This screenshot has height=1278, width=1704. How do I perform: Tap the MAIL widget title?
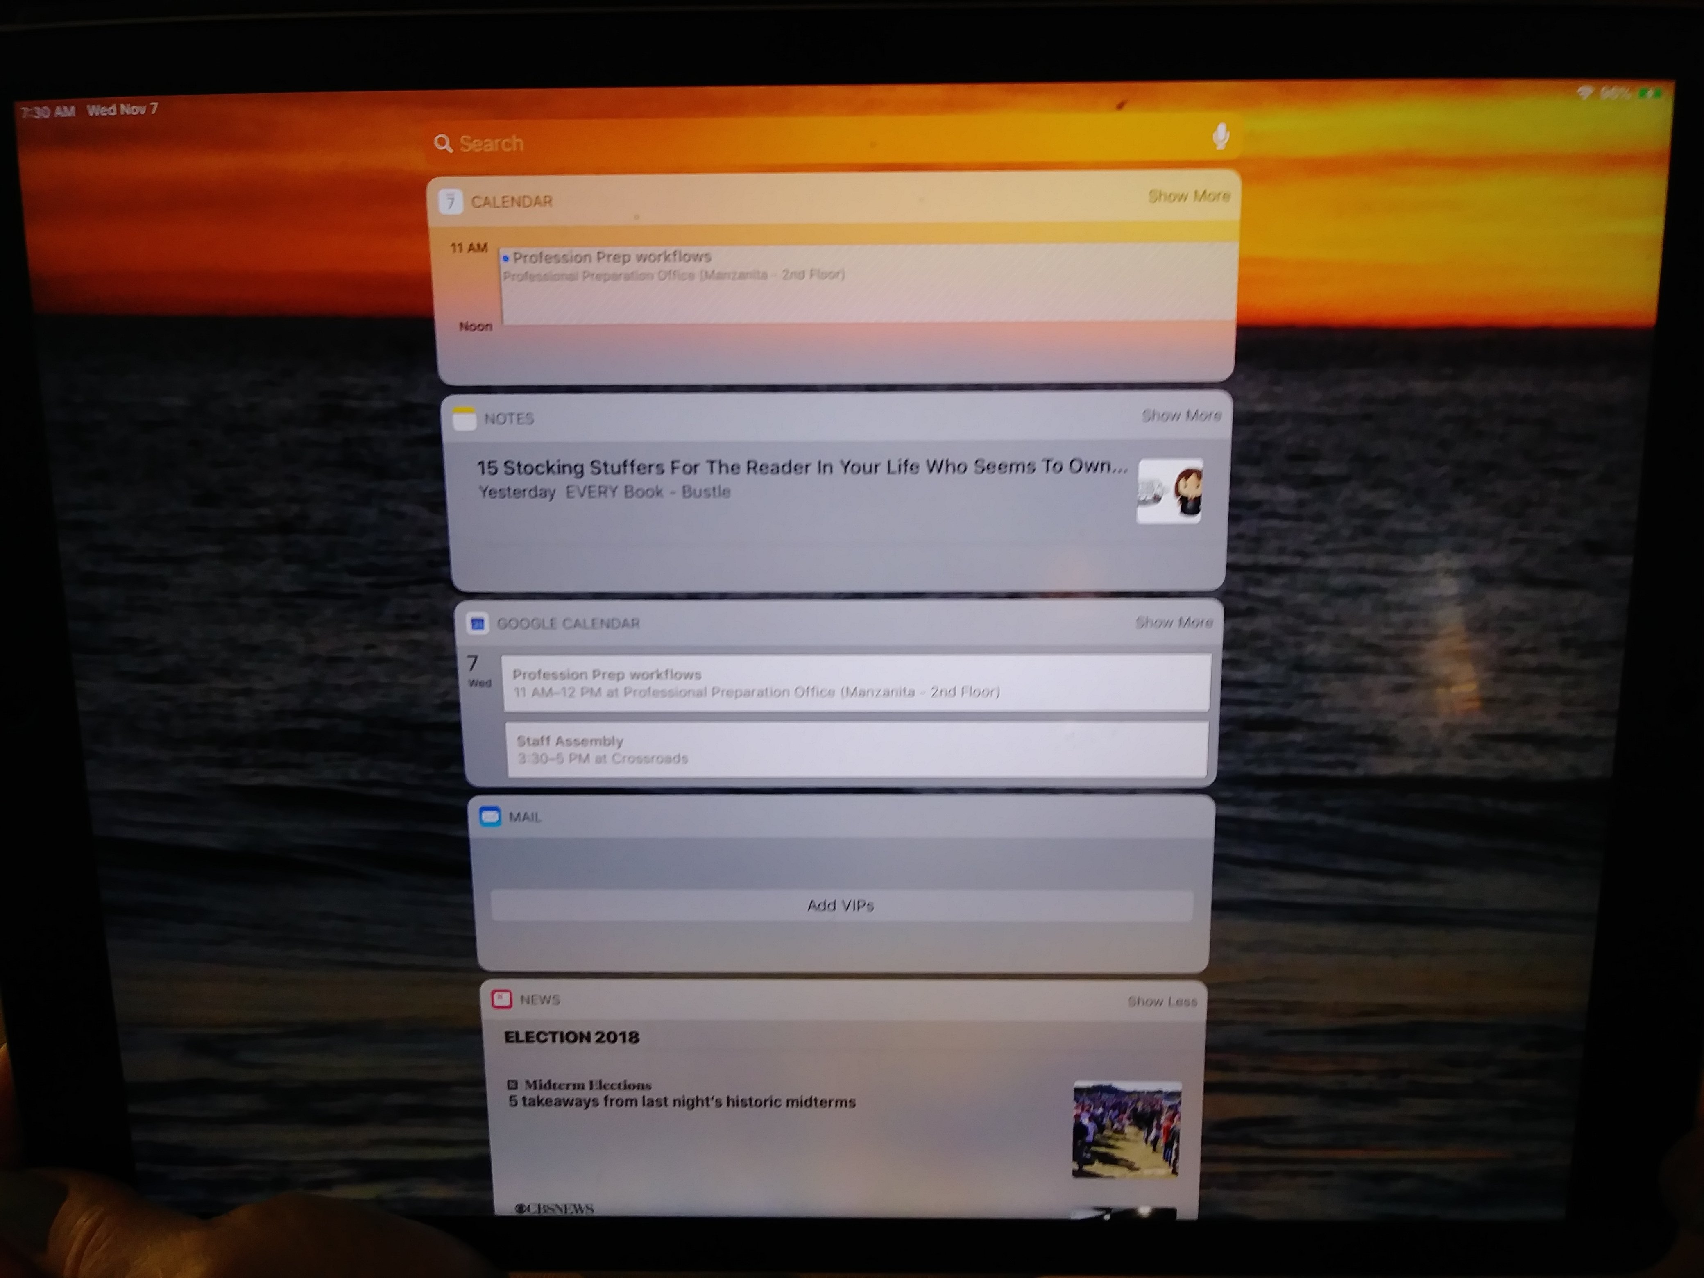524,816
